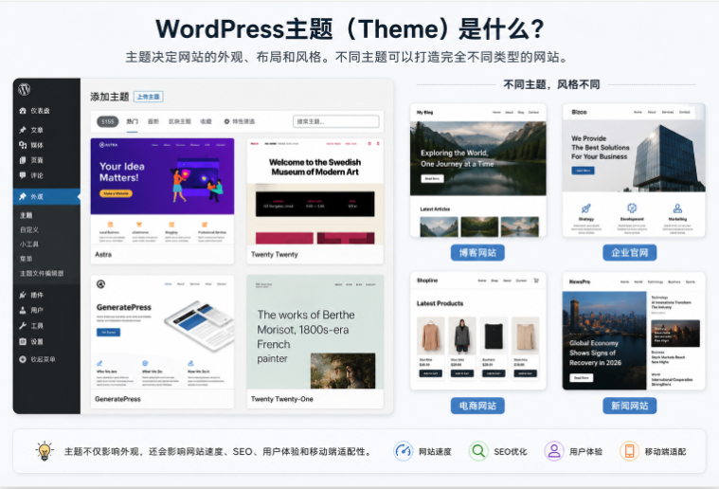Click the GeneratePress circular logo icon
The width and height of the screenshot is (719, 489).
click(x=100, y=284)
